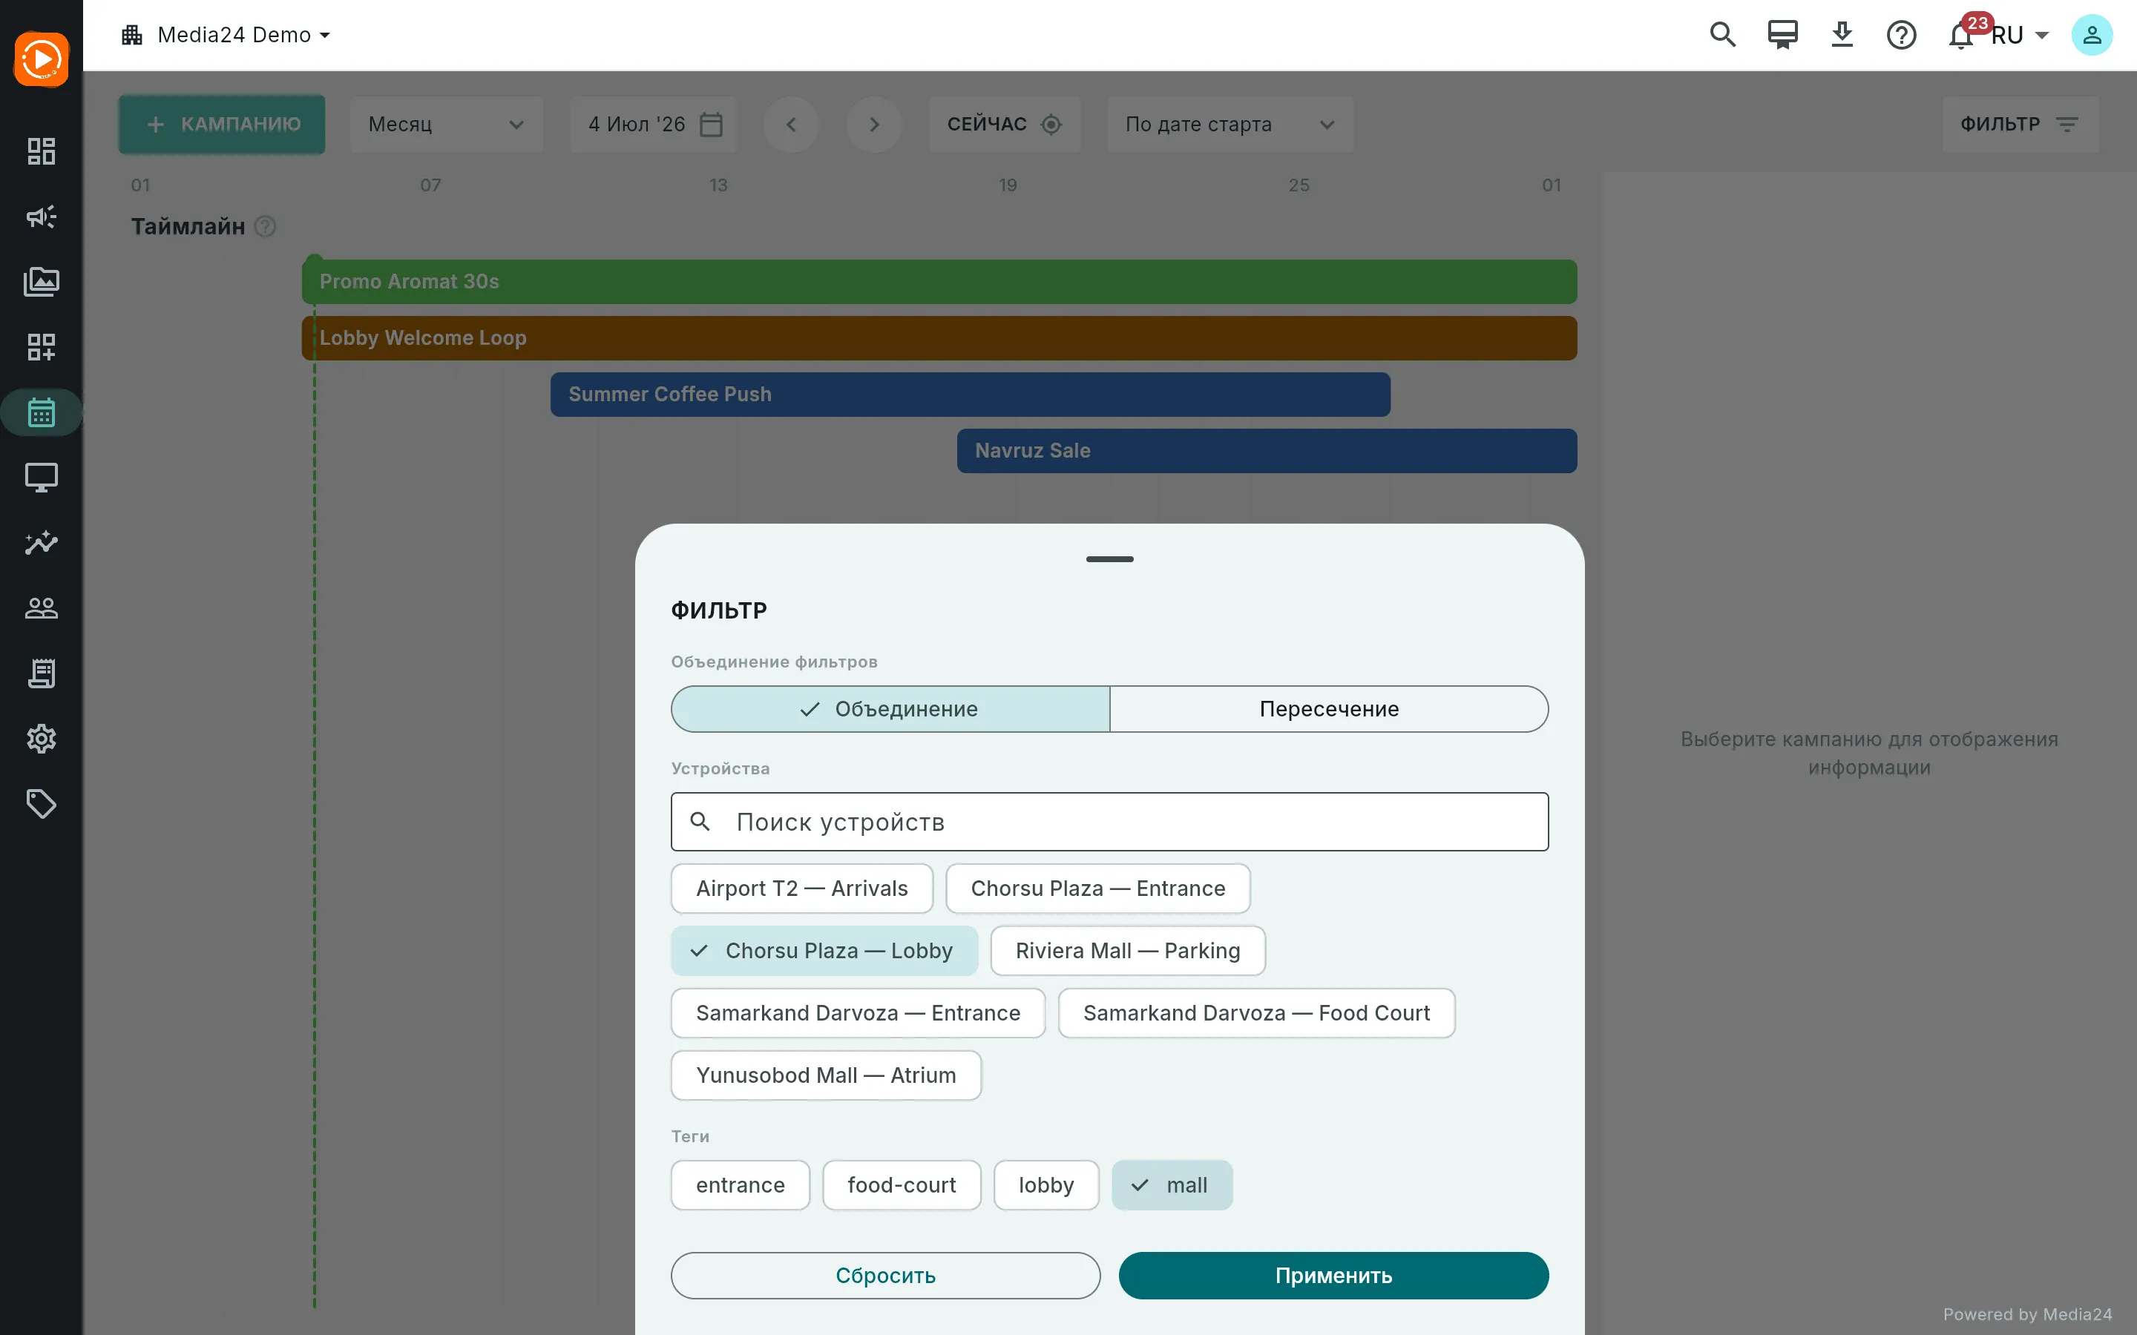Image resolution: width=2137 pixels, height=1335 pixels.
Task: Click the Сбросить button
Action: tap(884, 1276)
